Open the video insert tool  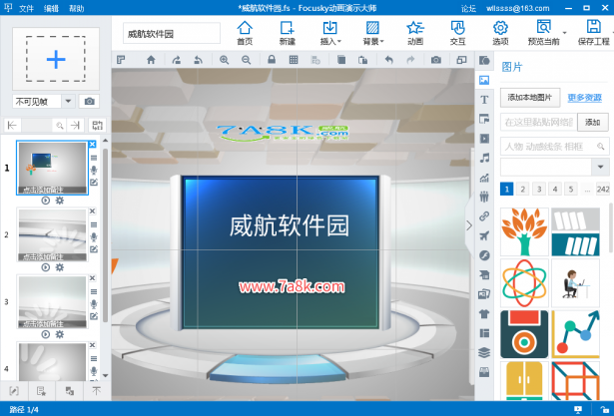click(x=484, y=139)
